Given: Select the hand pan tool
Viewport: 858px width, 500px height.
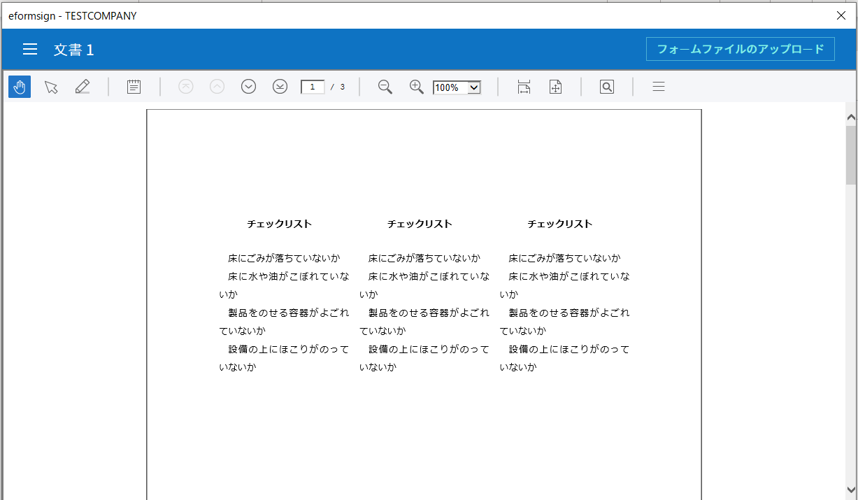Looking at the screenshot, I should point(20,87).
